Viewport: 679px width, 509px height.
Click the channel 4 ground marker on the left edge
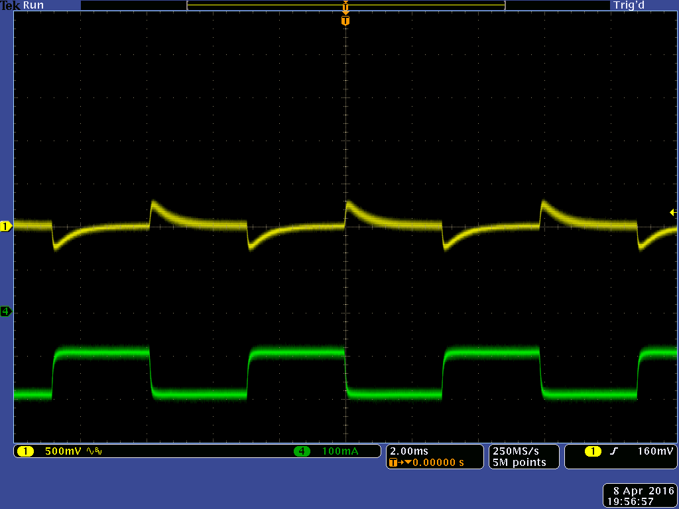click(x=6, y=311)
